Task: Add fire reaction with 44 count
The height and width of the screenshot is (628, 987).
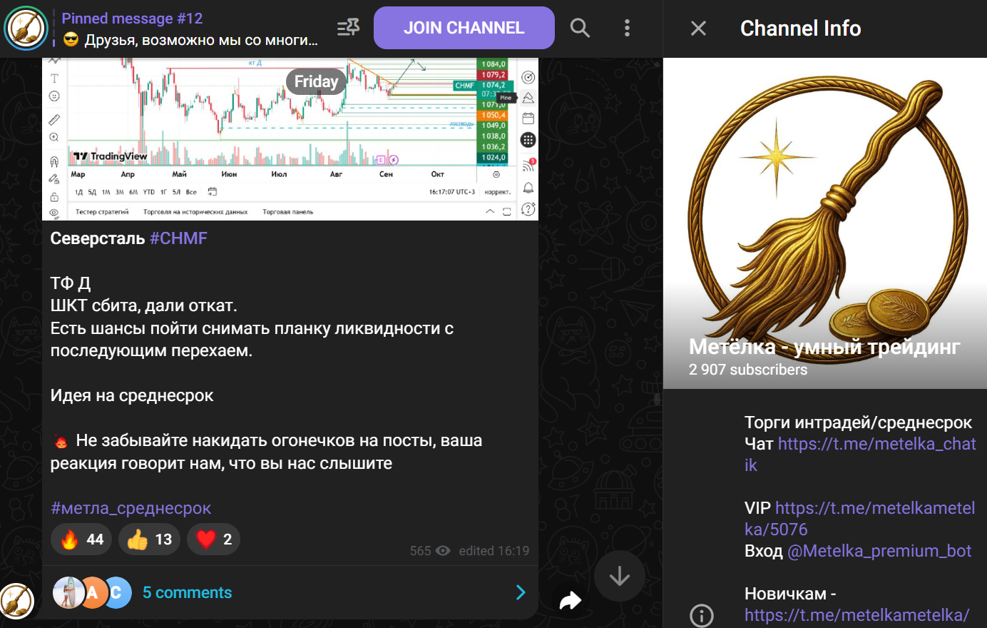Action: 81,540
